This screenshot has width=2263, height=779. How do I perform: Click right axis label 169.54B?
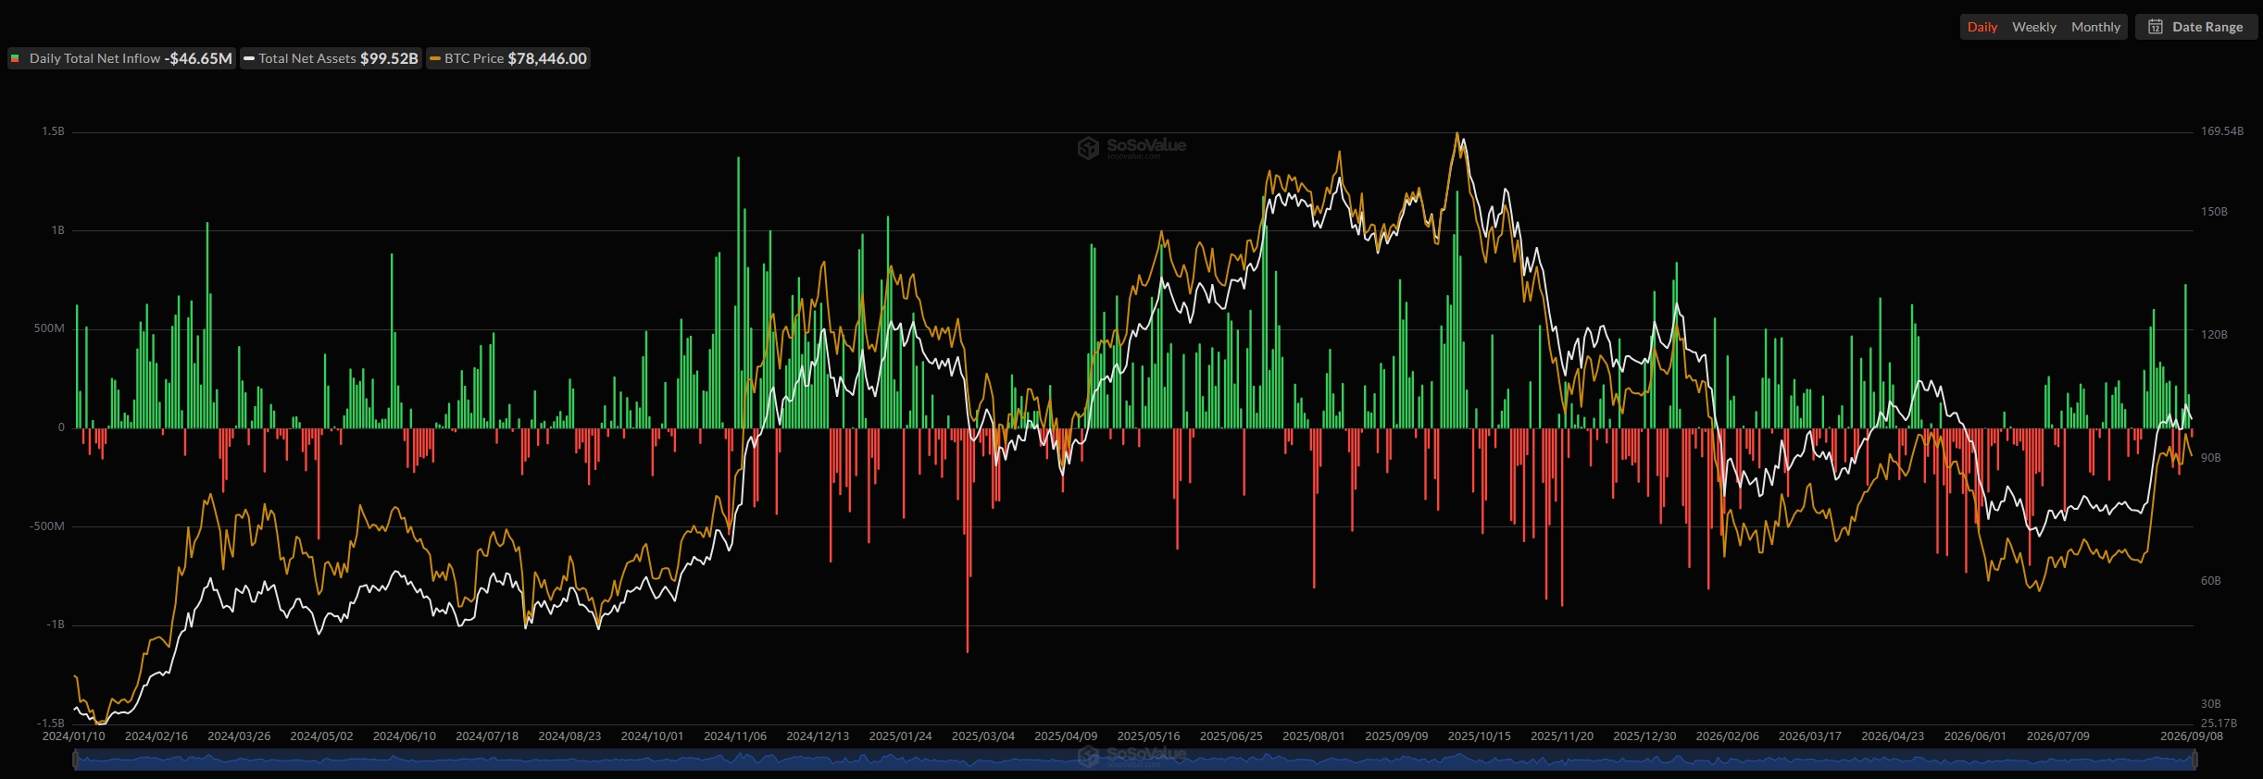[2222, 131]
